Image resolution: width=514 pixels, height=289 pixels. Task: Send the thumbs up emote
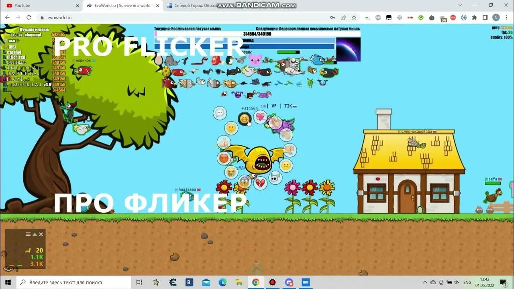[224, 142]
